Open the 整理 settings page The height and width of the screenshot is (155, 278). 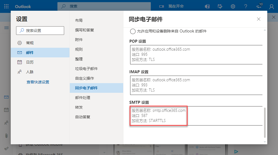coord(96,59)
